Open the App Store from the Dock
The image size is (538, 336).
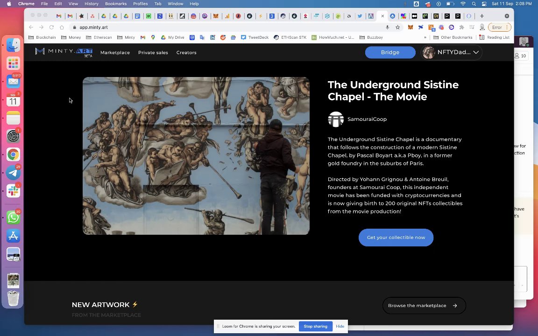coord(13,236)
